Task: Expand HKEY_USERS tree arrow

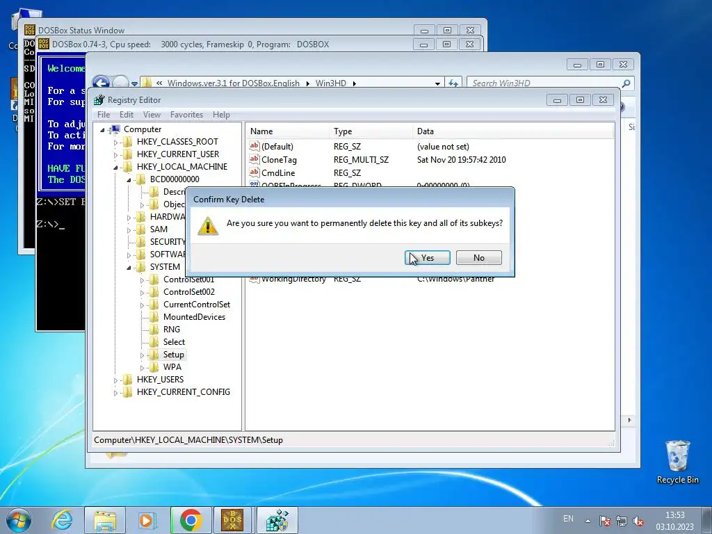Action: 115,380
